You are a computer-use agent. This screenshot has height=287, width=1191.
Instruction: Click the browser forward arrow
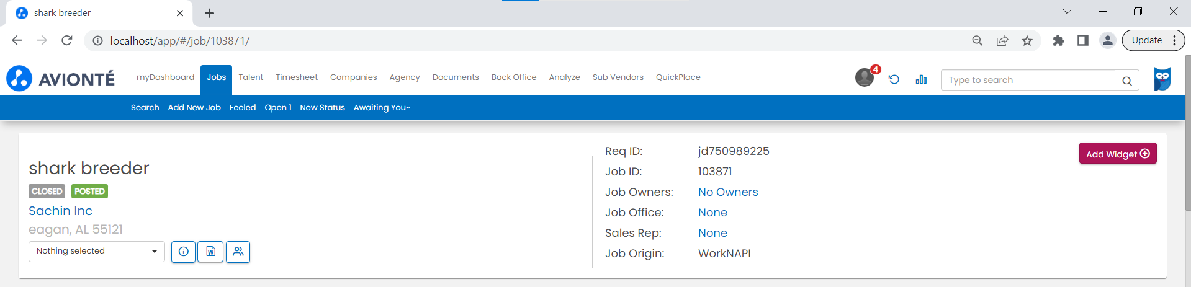(42, 40)
